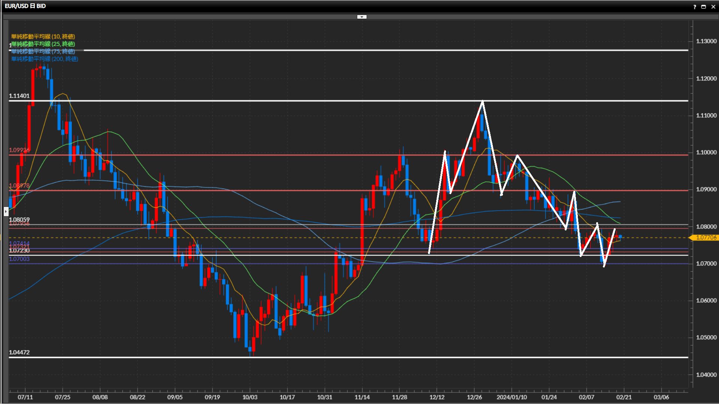Image resolution: width=719 pixels, height=404 pixels.
Task: Select the red 1.09936 line label
Action: coord(19,150)
